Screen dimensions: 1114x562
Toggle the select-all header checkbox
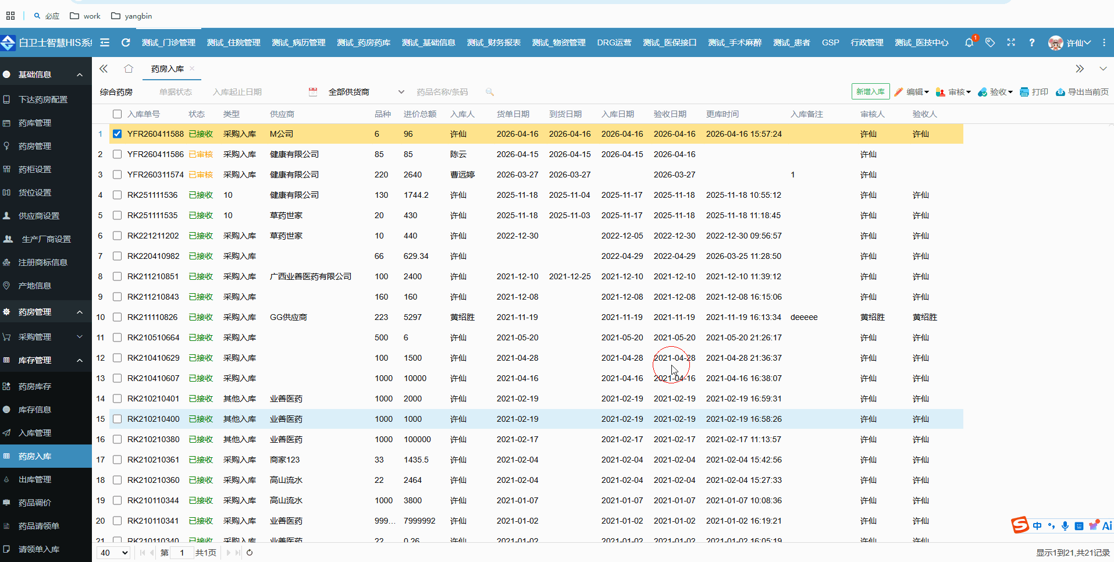[x=118, y=114]
